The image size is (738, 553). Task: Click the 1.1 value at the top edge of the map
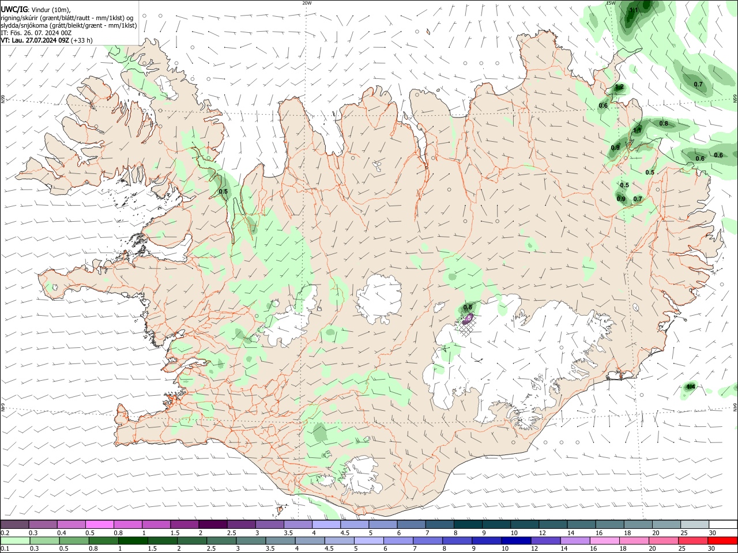point(633,9)
